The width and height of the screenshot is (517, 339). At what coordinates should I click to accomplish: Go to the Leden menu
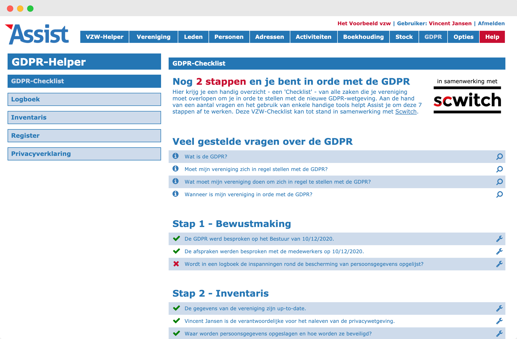tap(193, 37)
